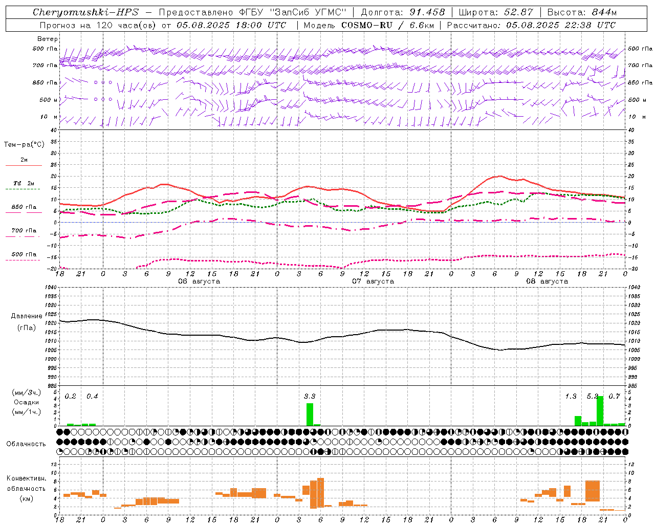Click the 'Рассчитано: 05.08.2025 22:38 UTC' timestamp
The height and width of the screenshot is (524, 655).
[x=531, y=25]
